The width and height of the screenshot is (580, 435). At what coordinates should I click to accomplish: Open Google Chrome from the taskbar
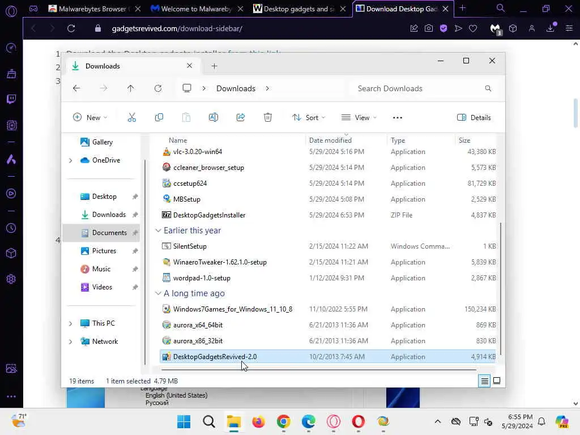tap(283, 421)
